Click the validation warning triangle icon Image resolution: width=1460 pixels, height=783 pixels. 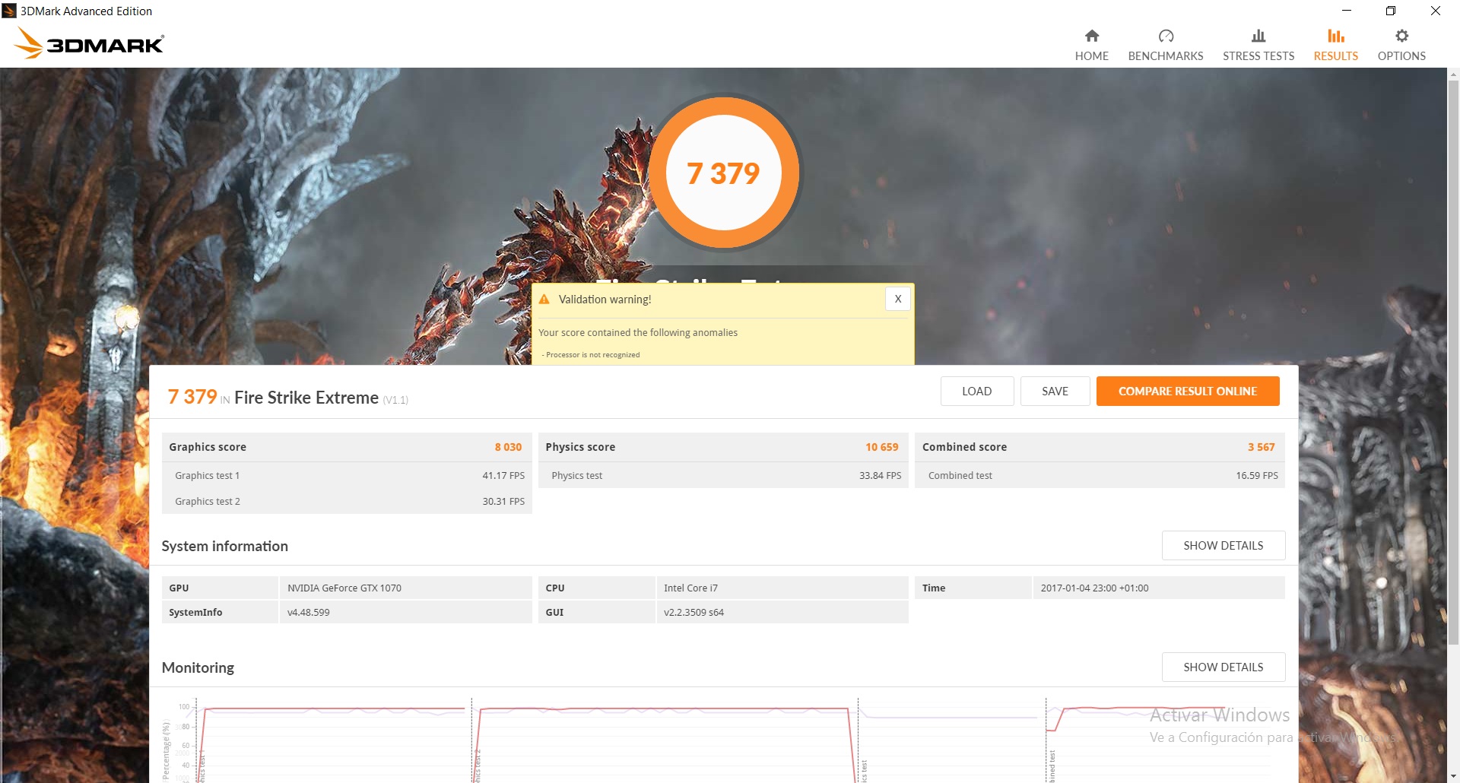tap(544, 300)
